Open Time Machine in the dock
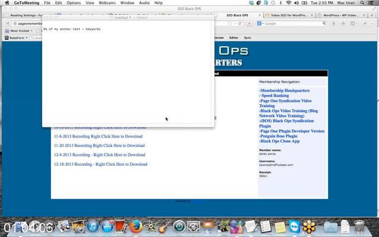The height and width of the screenshot is (237, 379). 179,227
